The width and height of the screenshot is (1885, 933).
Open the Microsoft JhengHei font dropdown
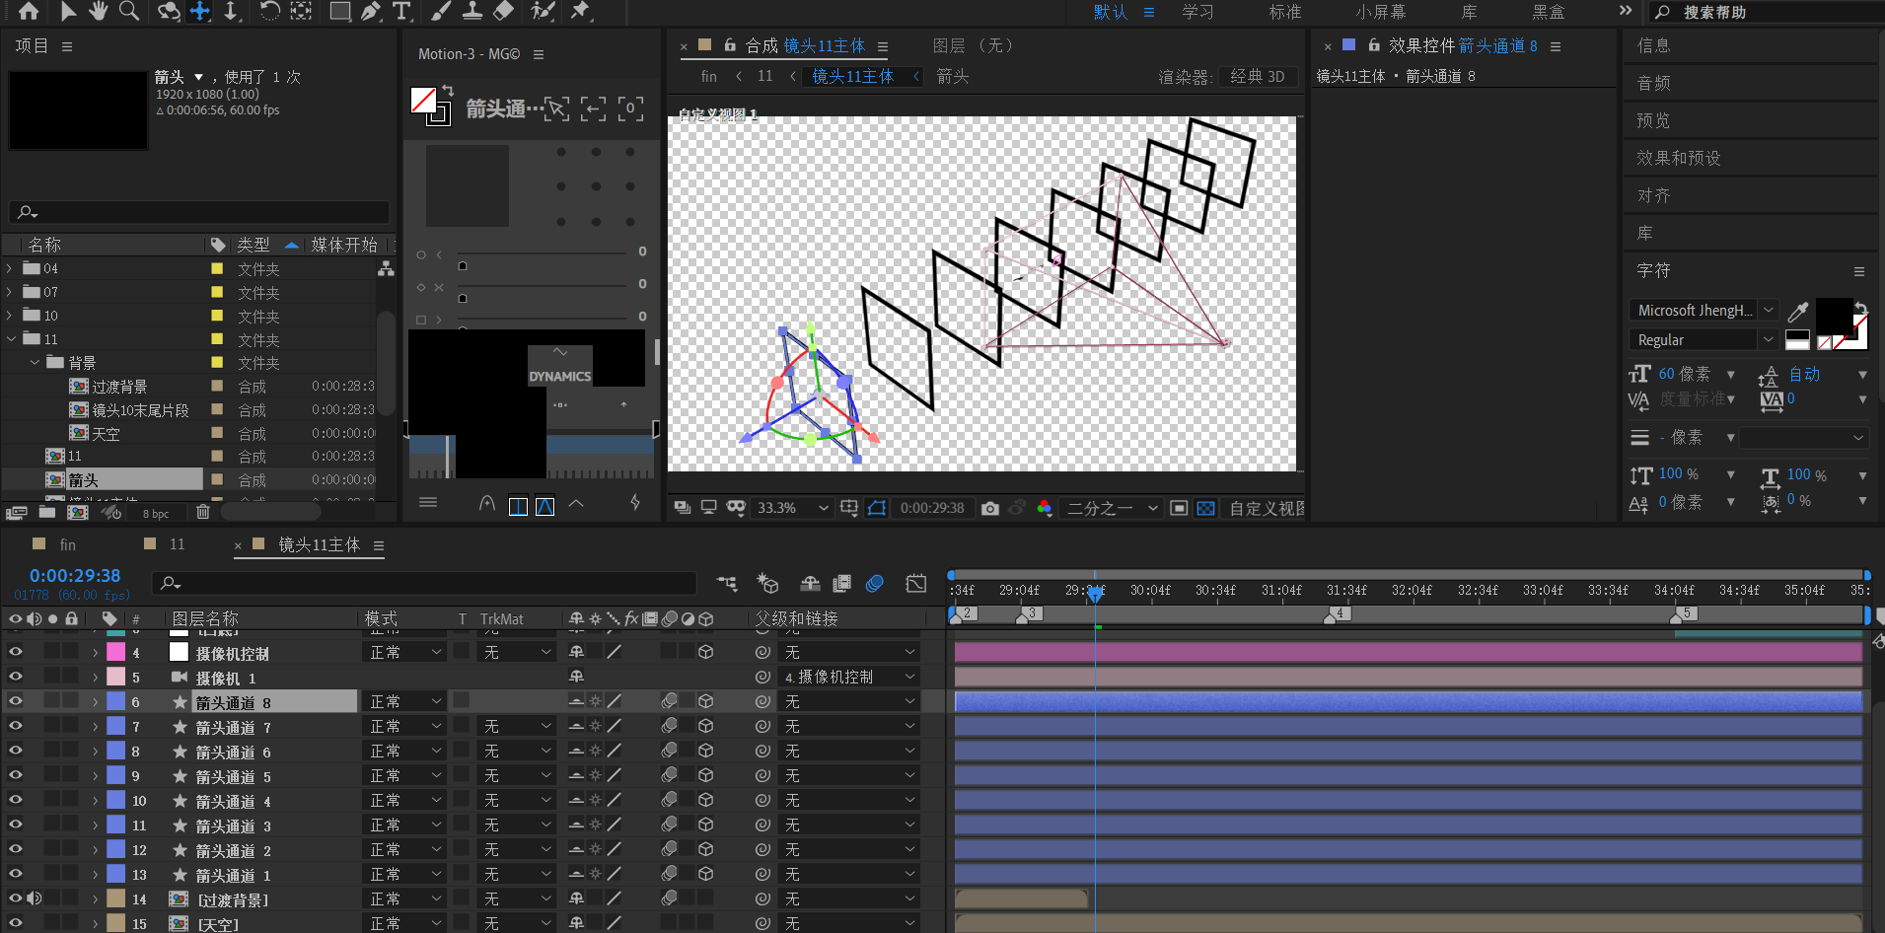pyautogui.click(x=1703, y=310)
